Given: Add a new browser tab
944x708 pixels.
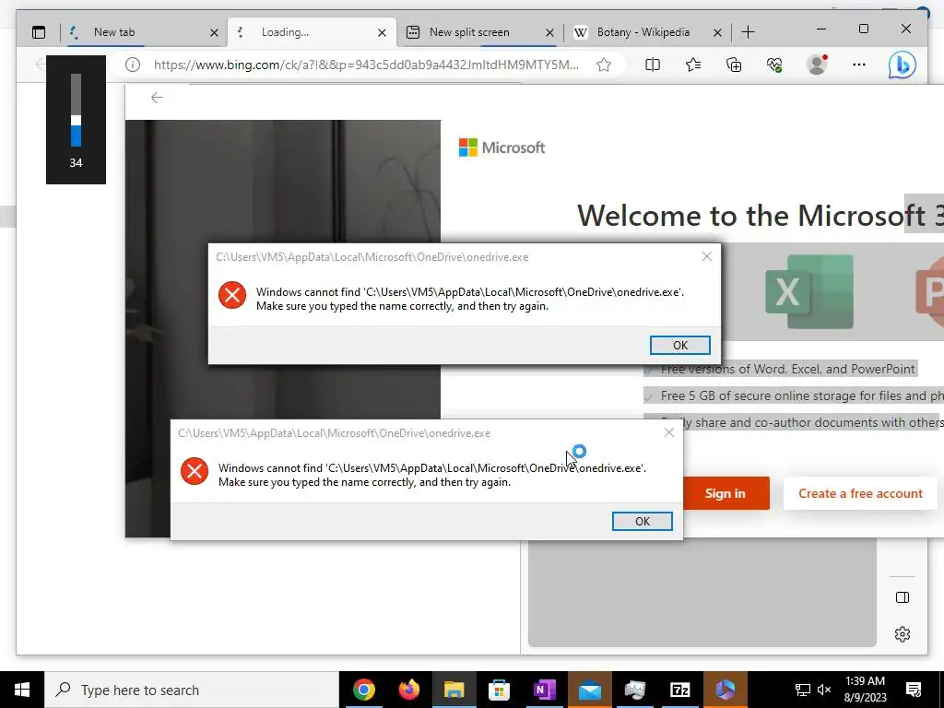Looking at the screenshot, I should coord(748,32).
